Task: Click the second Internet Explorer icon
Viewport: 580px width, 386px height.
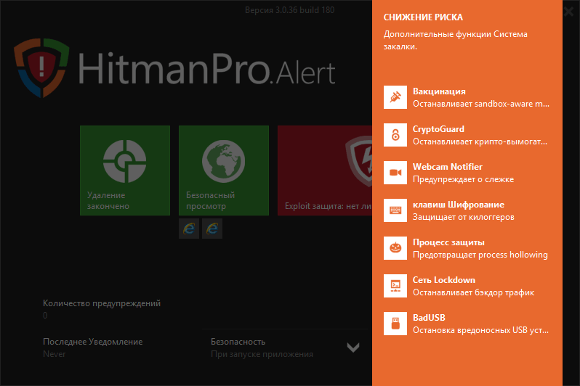Action: (212, 229)
